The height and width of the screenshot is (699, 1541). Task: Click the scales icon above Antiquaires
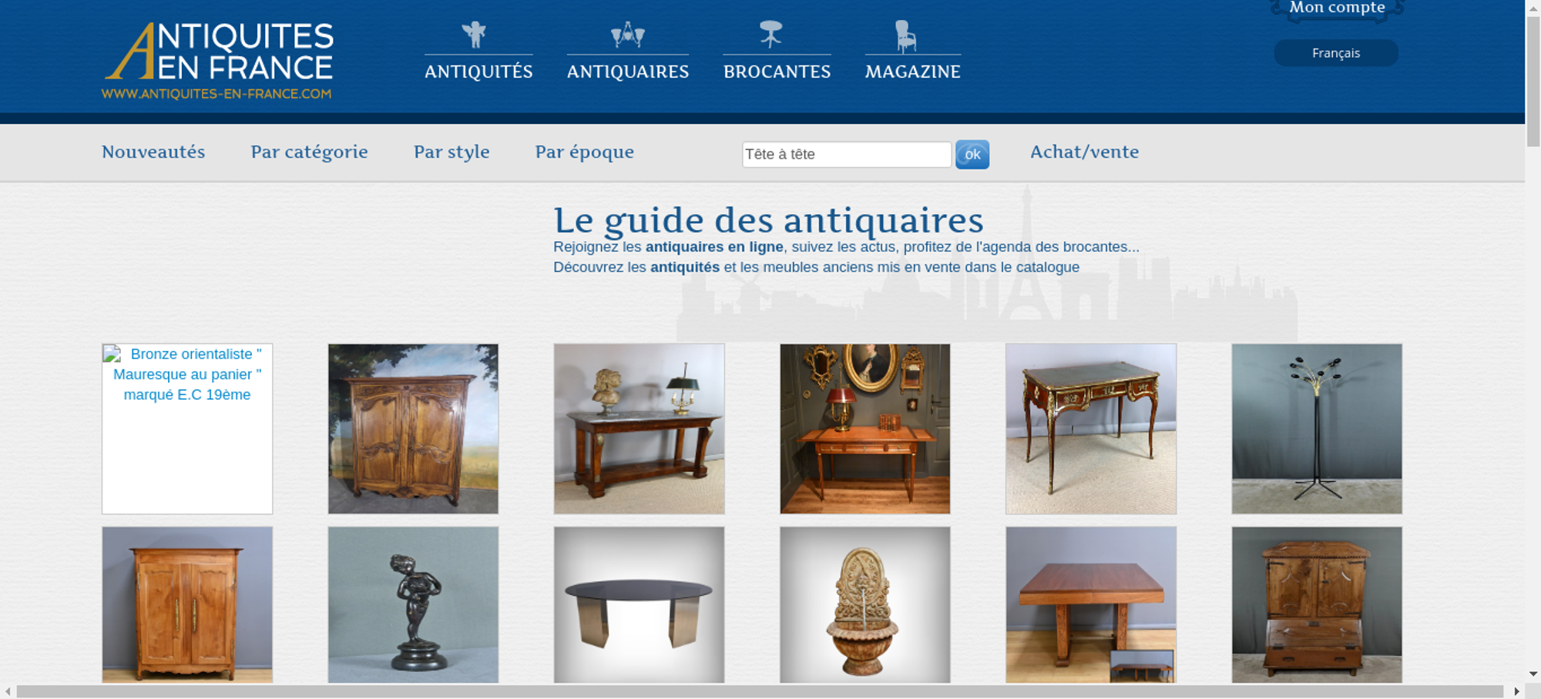point(627,35)
